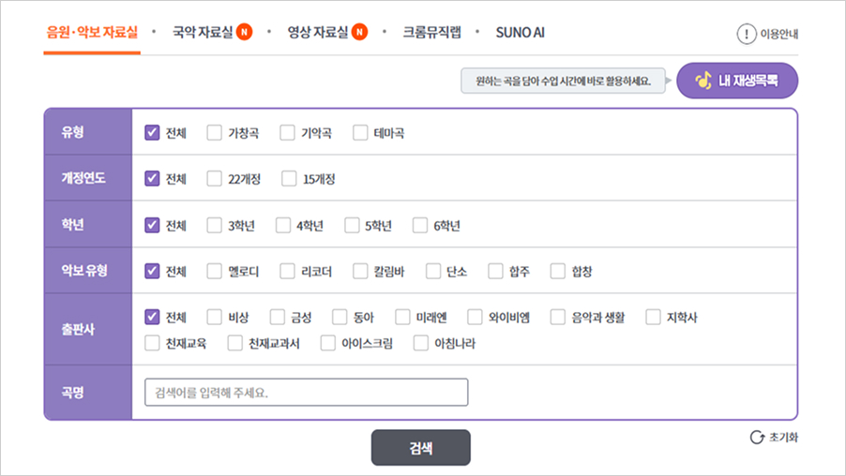
Task: Enable the 합창 score type checkbox
Action: pyautogui.click(x=559, y=272)
